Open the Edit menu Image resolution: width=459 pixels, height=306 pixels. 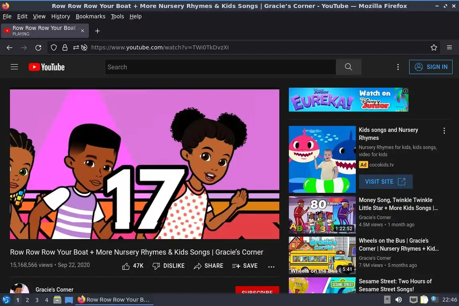coord(22,16)
